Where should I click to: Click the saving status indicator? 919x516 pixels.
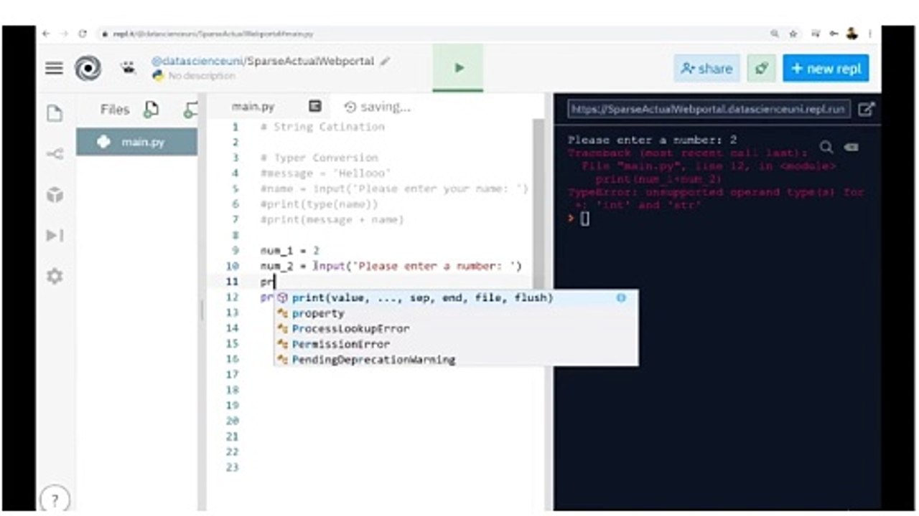(378, 107)
